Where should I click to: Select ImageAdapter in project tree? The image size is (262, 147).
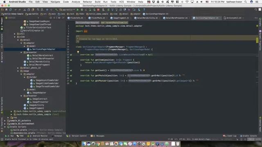(39, 93)
